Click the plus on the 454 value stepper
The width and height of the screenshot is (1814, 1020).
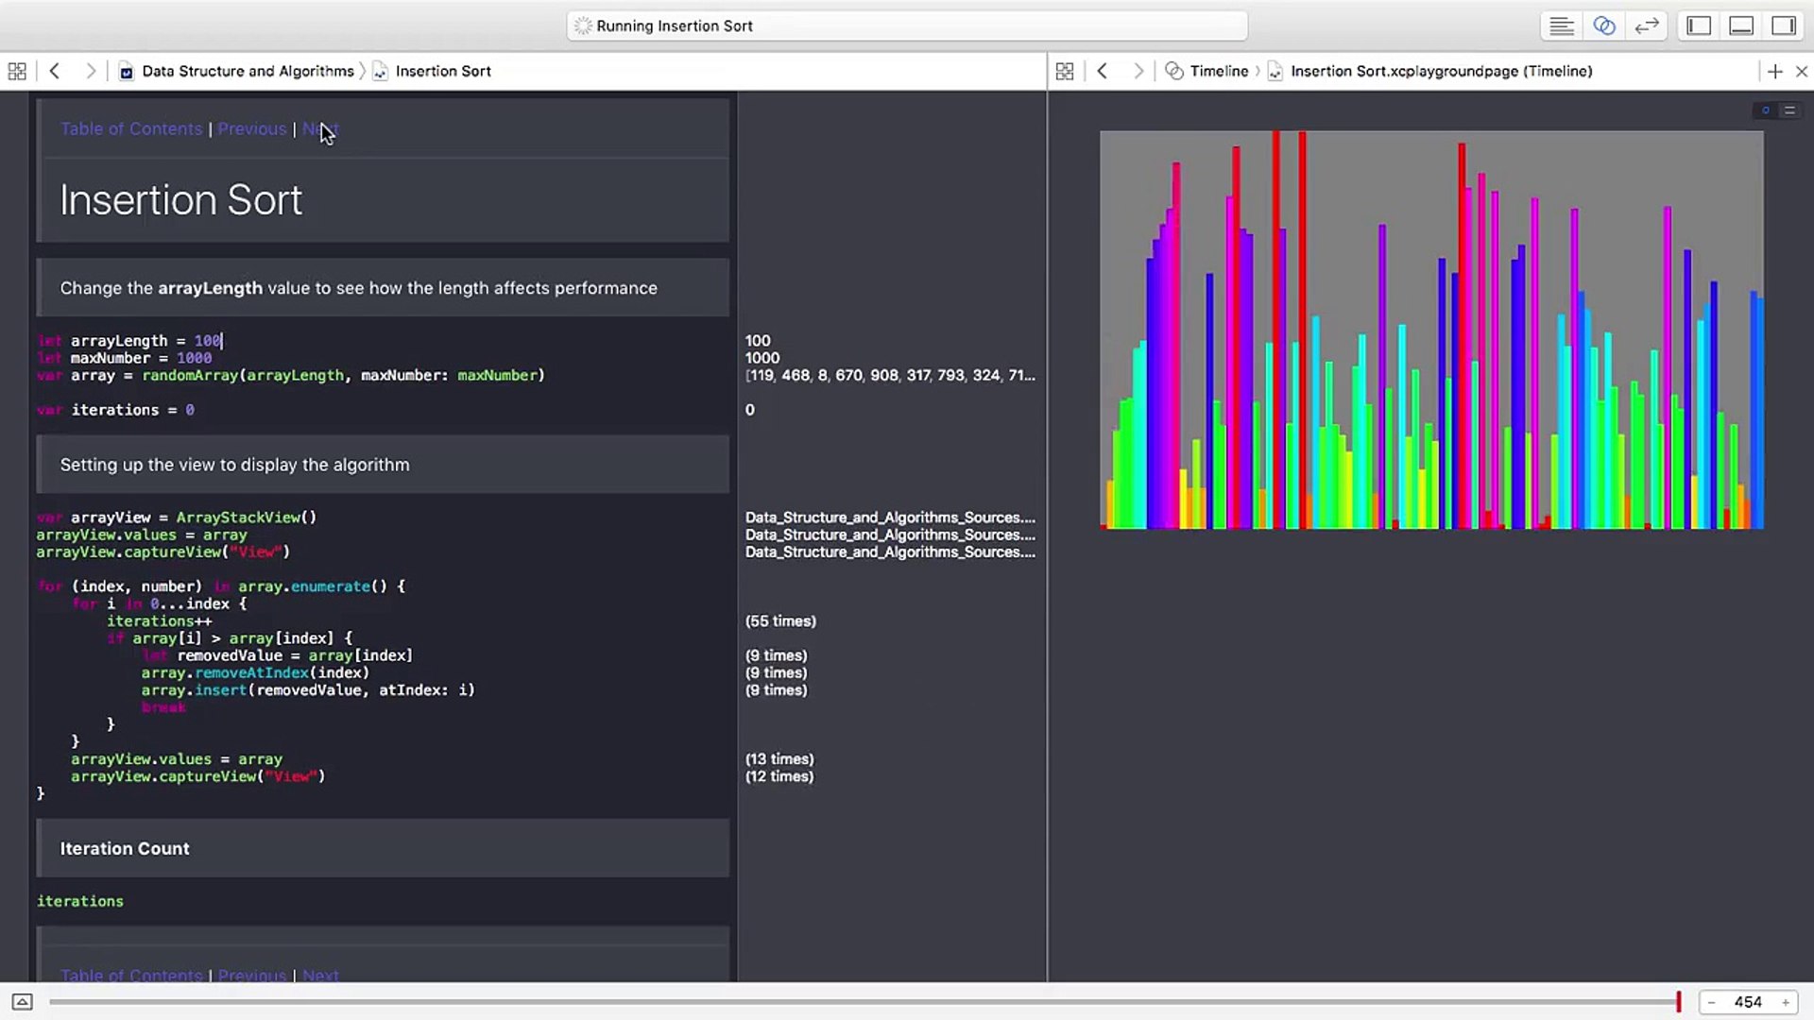(x=1787, y=1002)
